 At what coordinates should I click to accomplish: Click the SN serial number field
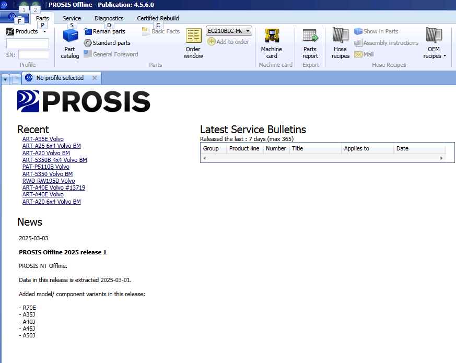33,54
